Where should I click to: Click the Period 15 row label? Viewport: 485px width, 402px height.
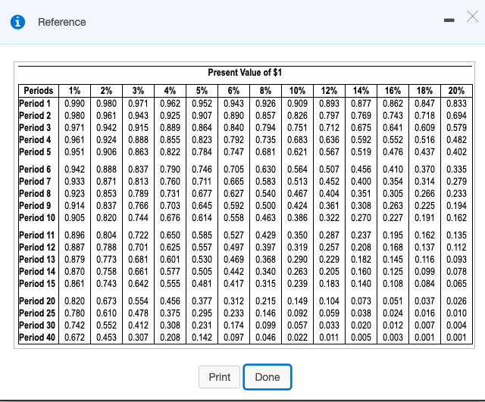pyautogui.click(x=37, y=283)
